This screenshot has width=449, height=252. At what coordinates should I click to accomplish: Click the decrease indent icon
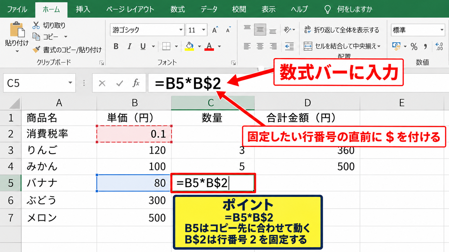[289, 46]
